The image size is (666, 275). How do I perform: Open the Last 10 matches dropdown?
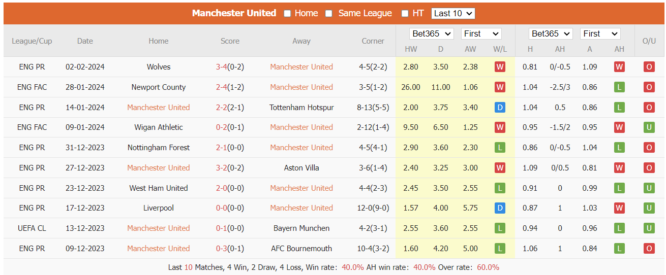click(452, 14)
